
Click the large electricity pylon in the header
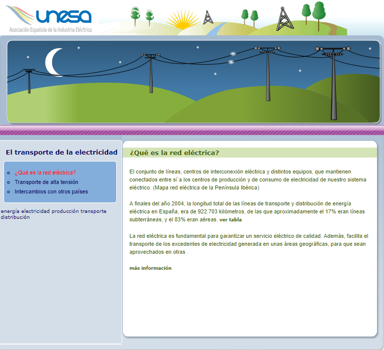[x=284, y=18]
